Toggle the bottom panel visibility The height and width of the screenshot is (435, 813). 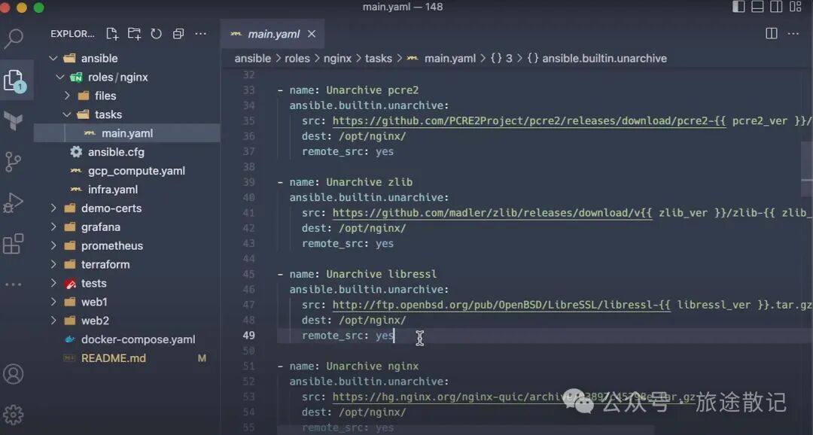point(757,7)
